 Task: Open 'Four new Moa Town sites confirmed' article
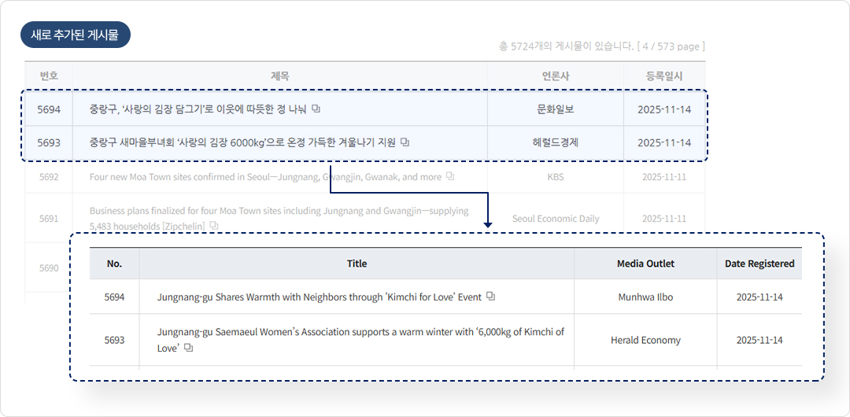(264, 177)
